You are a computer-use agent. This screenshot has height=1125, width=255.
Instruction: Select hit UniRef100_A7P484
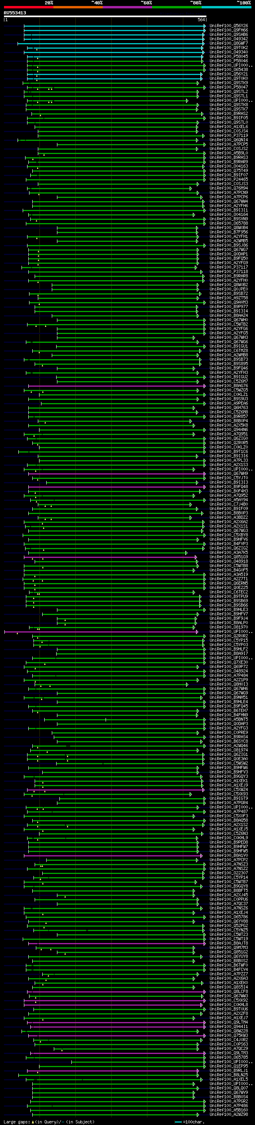pos(229,676)
